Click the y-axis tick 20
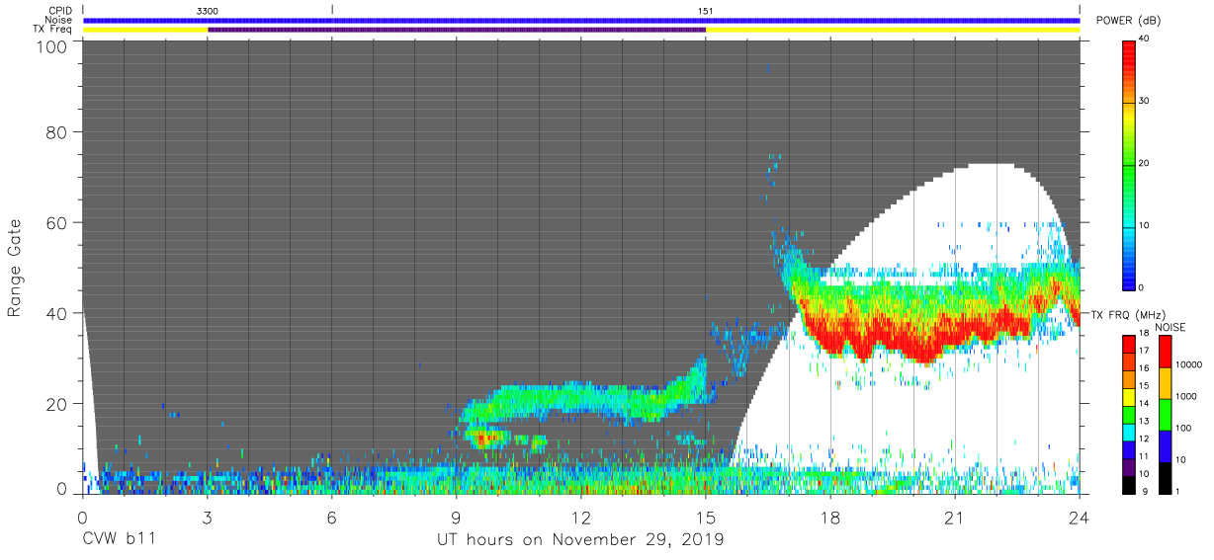Screen dimensions: 1214x560 (56, 403)
